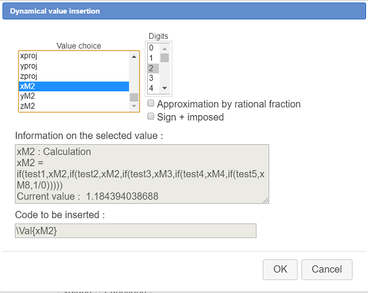
Task: Select yproj in Value choice list
Action: [74, 66]
